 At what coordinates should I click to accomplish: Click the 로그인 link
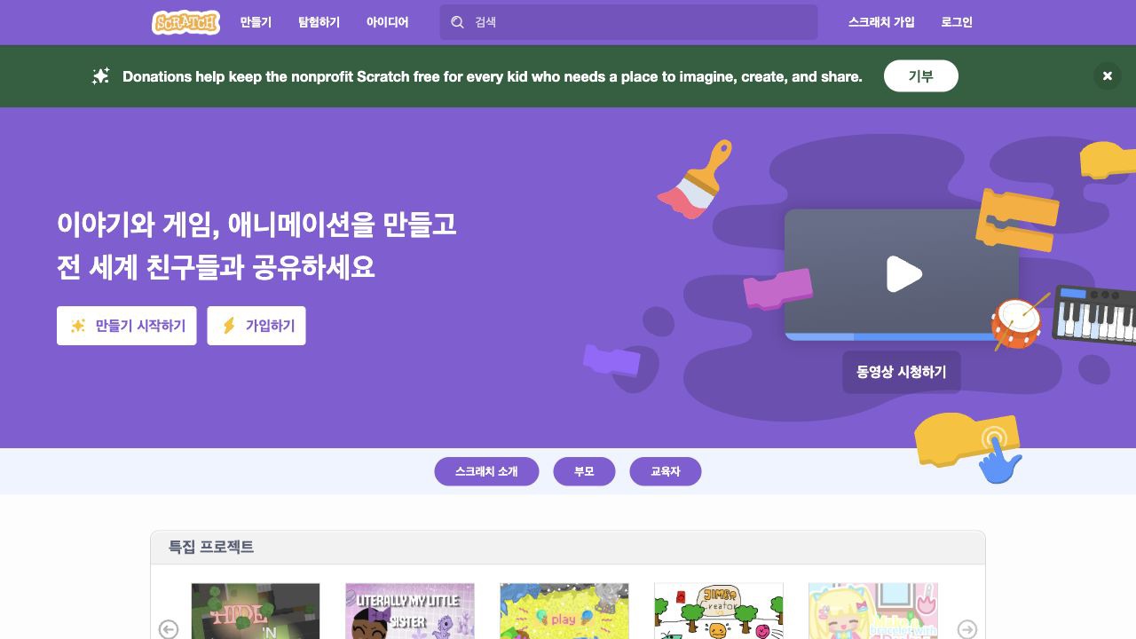pyautogui.click(x=957, y=22)
